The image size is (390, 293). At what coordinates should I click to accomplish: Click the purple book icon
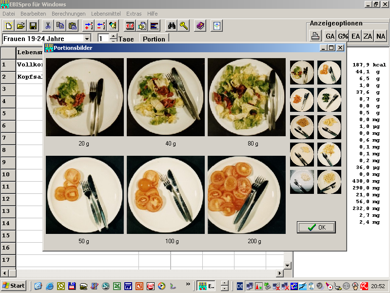[x=200, y=26]
